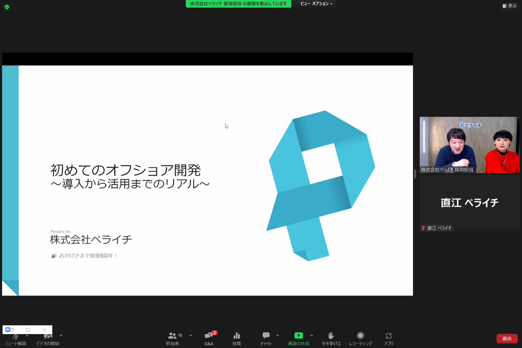Start recording with レコーディング
Viewport: 522px width, 348px height.
click(x=360, y=339)
